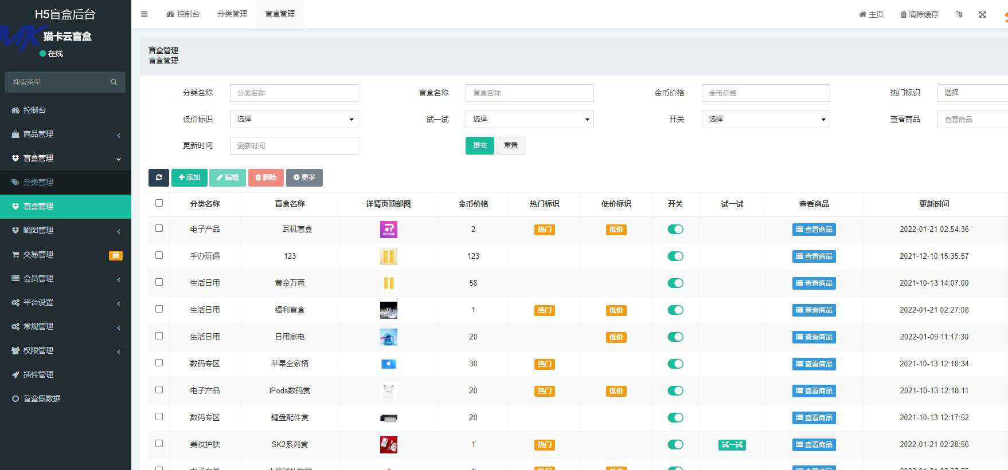
Task: Check the checkbox for 福利盲盒 row
Action: click(159, 309)
